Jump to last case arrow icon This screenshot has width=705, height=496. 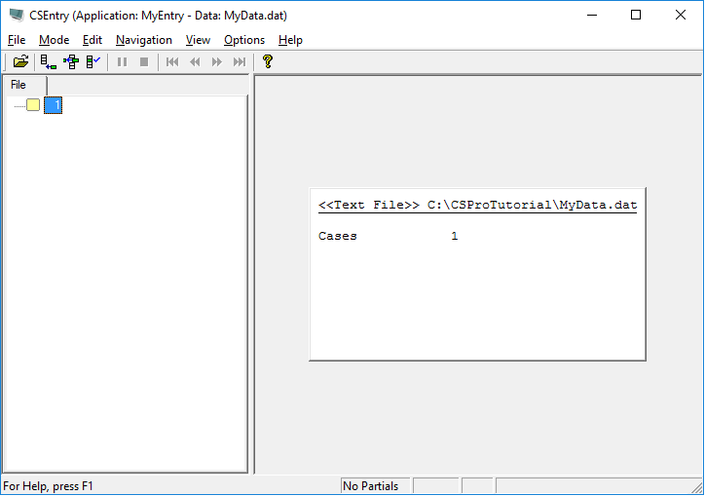(x=240, y=61)
